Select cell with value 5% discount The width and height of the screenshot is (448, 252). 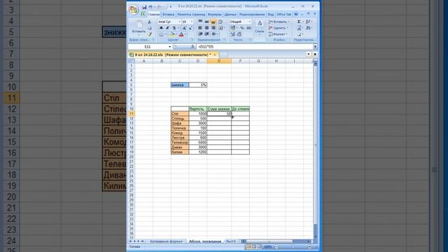(x=197, y=85)
